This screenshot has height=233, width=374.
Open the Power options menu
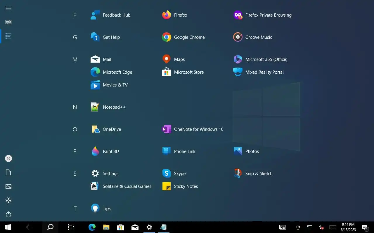tap(8, 214)
